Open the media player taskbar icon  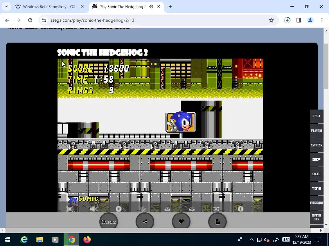pyautogui.click(x=55, y=240)
